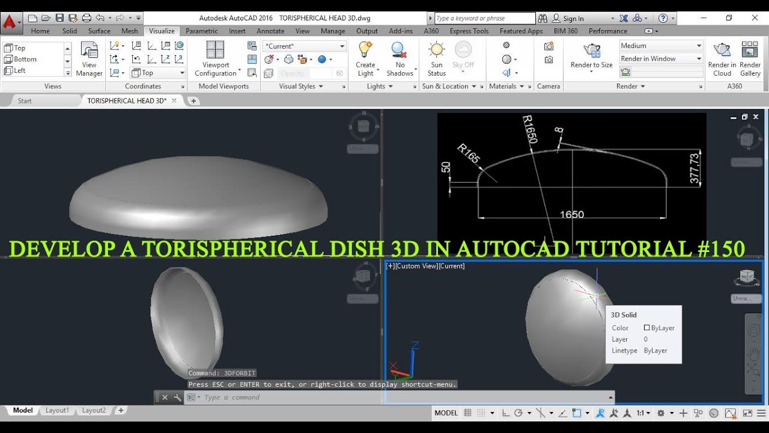Toggle 2D object snap in status bar

[x=577, y=413]
